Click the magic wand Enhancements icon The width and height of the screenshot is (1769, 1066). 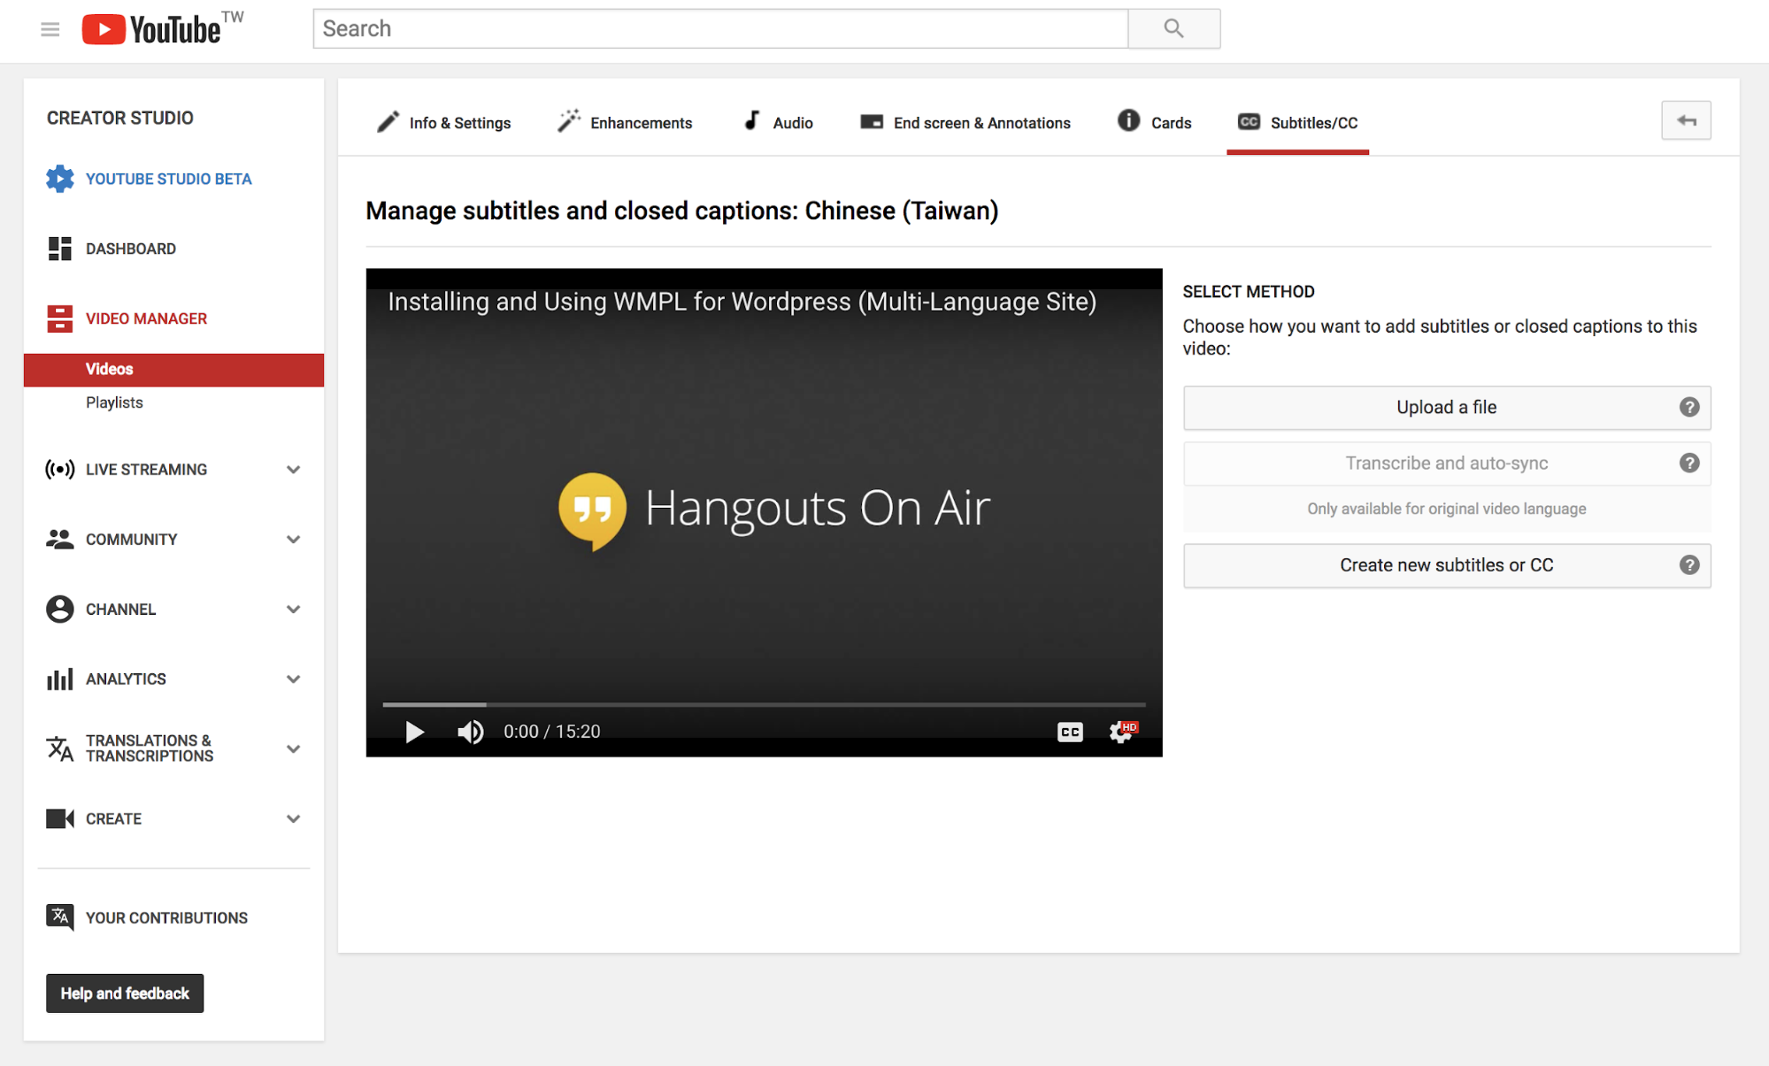[x=568, y=120]
